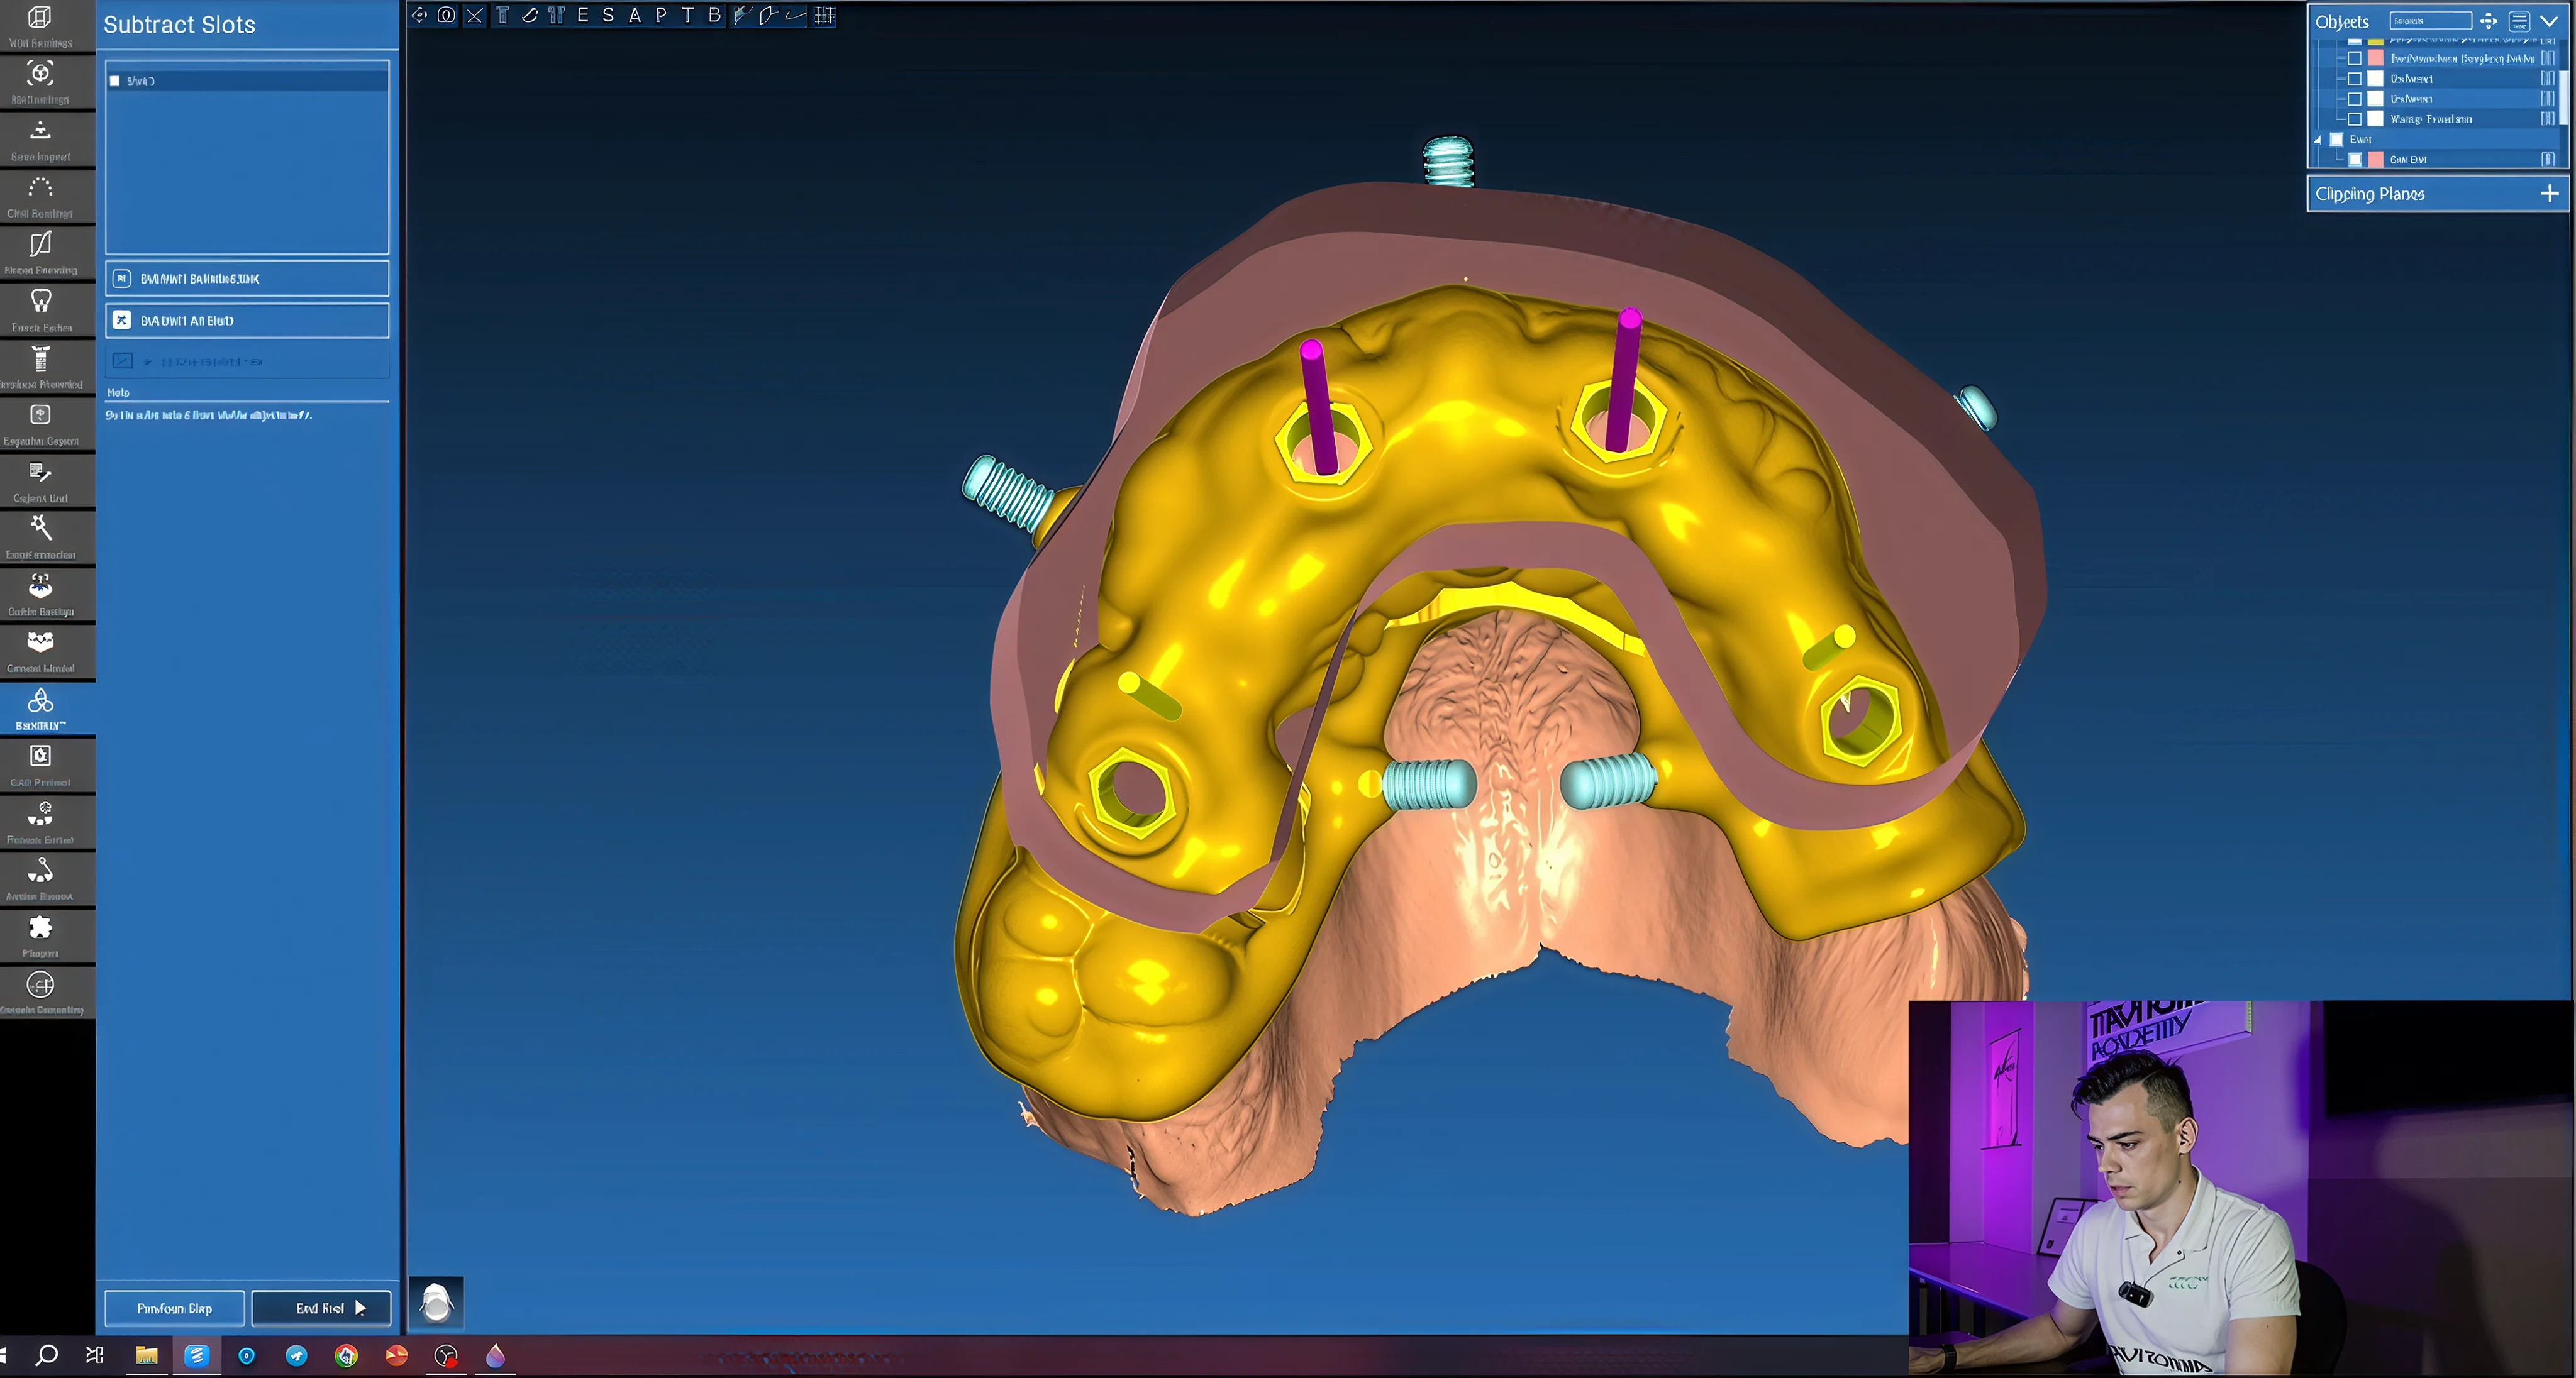Click the four-way move icon in Objects header
Image resolution: width=2576 pixels, height=1378 pixels.
point(2488,21)
